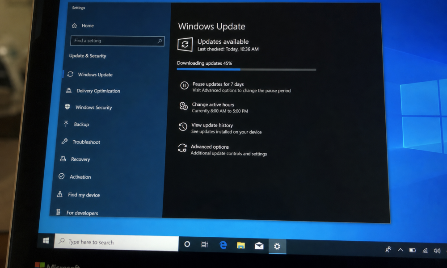Click the Windows Security shield icon
Image resolution: width=447 pixels, height=268 pixels.
tap(67, 107)
